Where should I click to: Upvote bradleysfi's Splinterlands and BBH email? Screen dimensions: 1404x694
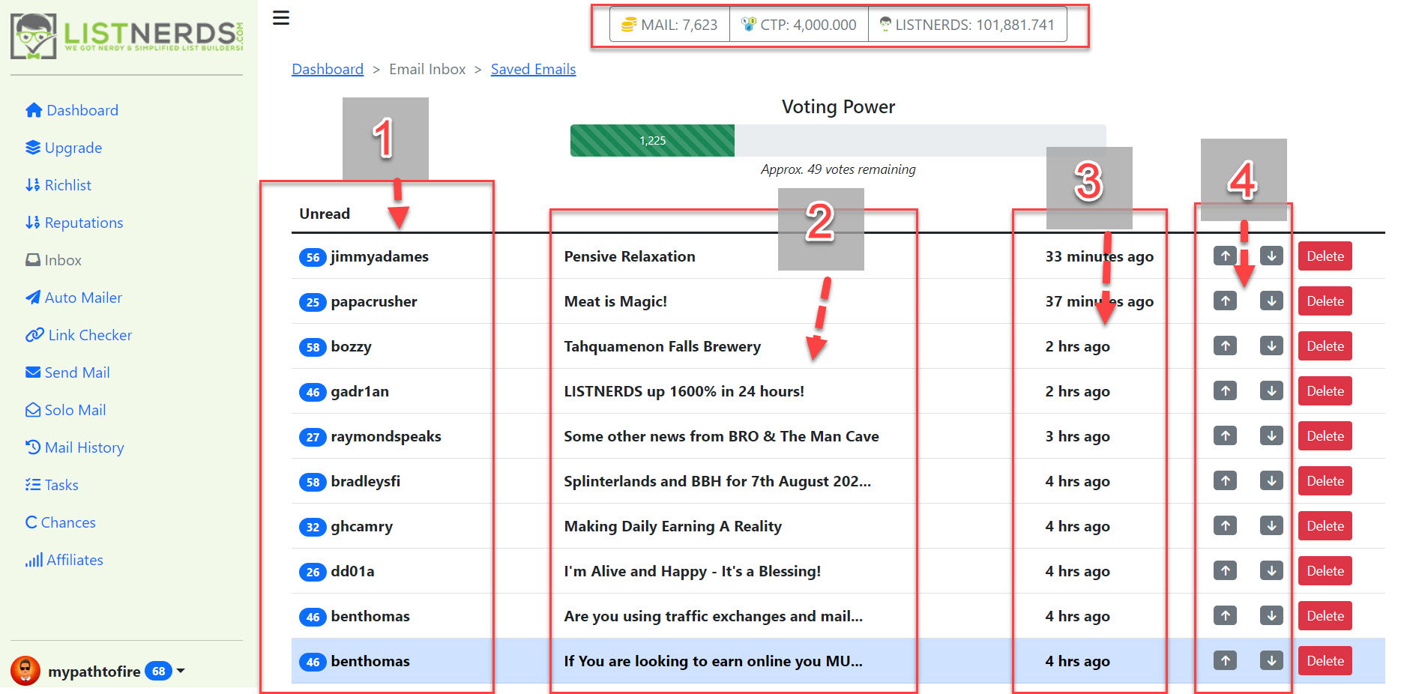click(x=1225, y=481)
